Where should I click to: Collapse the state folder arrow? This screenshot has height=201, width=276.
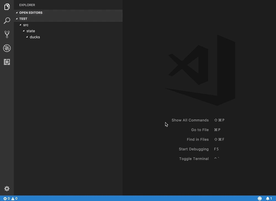point(23,31)
